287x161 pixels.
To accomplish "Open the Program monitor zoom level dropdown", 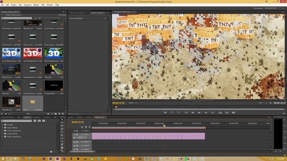I will pyautogui.click(x=132, y=103).
